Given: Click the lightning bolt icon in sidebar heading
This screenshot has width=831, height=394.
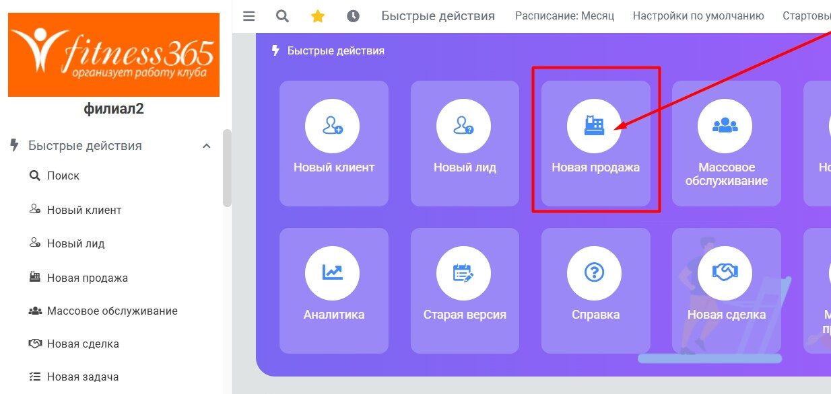Looking at the screenshot, I should (x=14, y=145).
